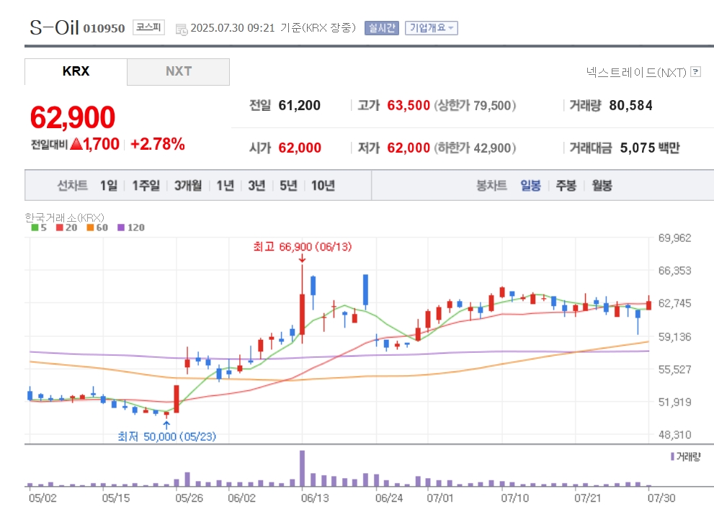Click the purple 거래량 volume legend marker
714x522 pixels.
[x=672, y=456]
